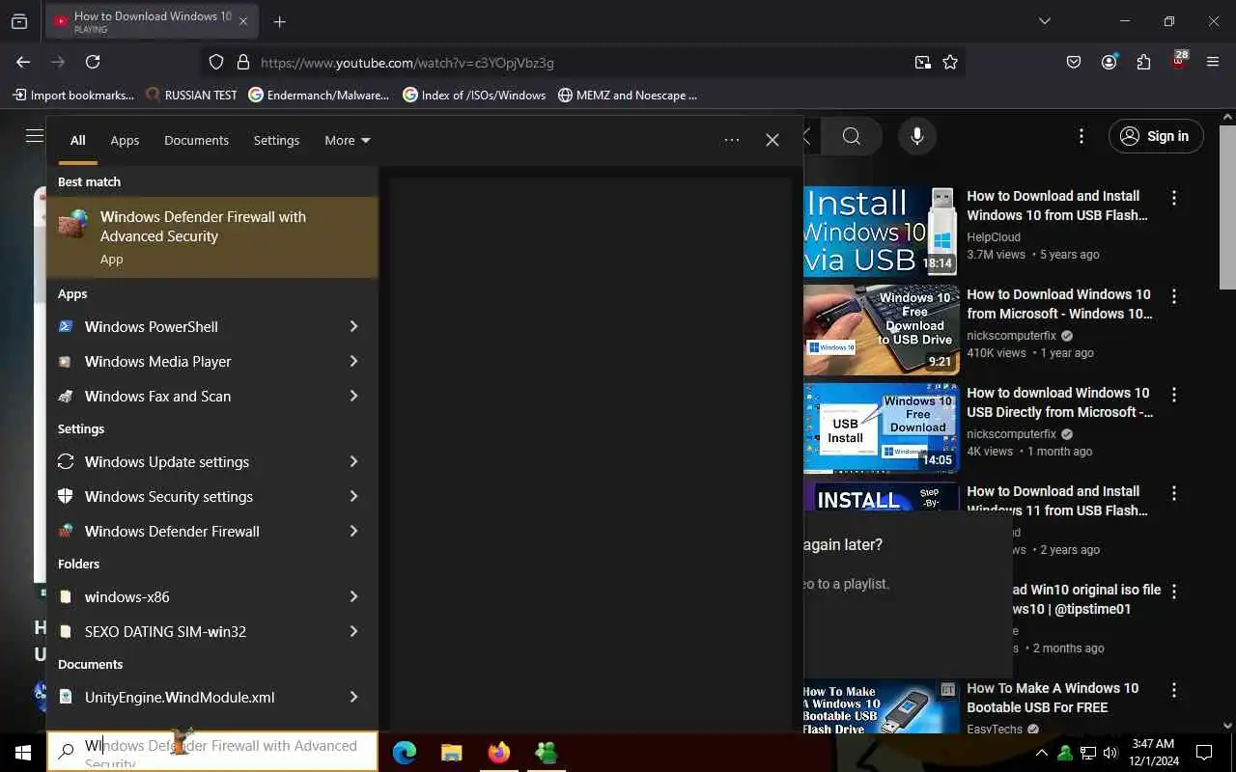
Task: Click the taskbar search input field
Action: (x=212, y=751)
